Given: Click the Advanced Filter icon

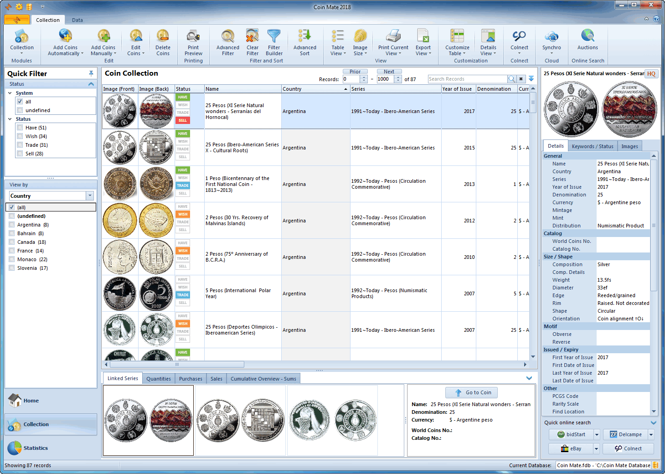Looking at the screenshot, I should [x=227, y=36].
